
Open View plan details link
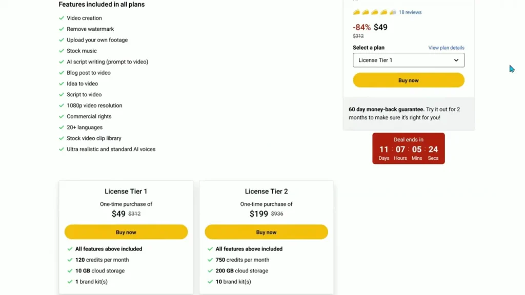tap(447, 48)
